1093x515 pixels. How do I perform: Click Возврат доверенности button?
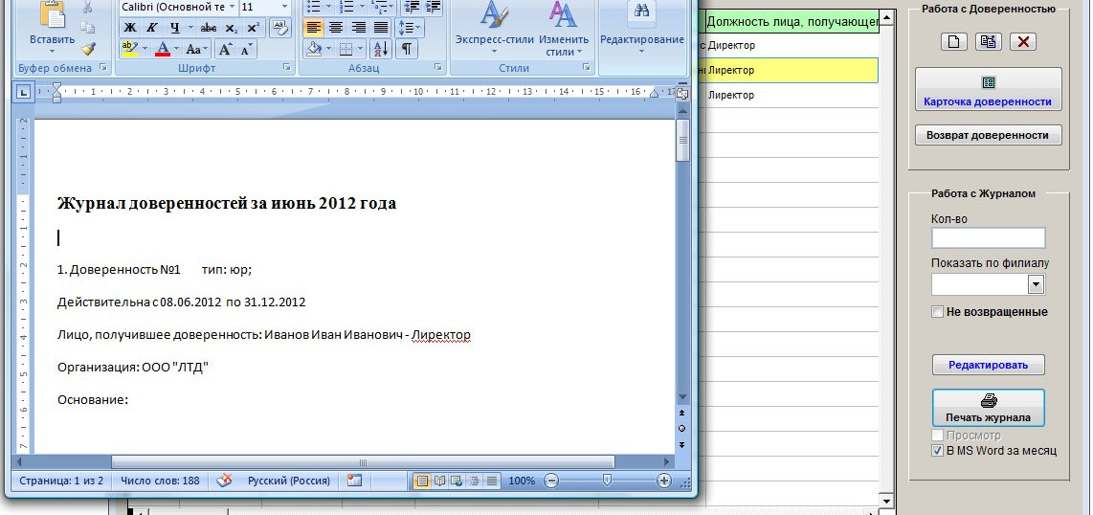(988, 135)
